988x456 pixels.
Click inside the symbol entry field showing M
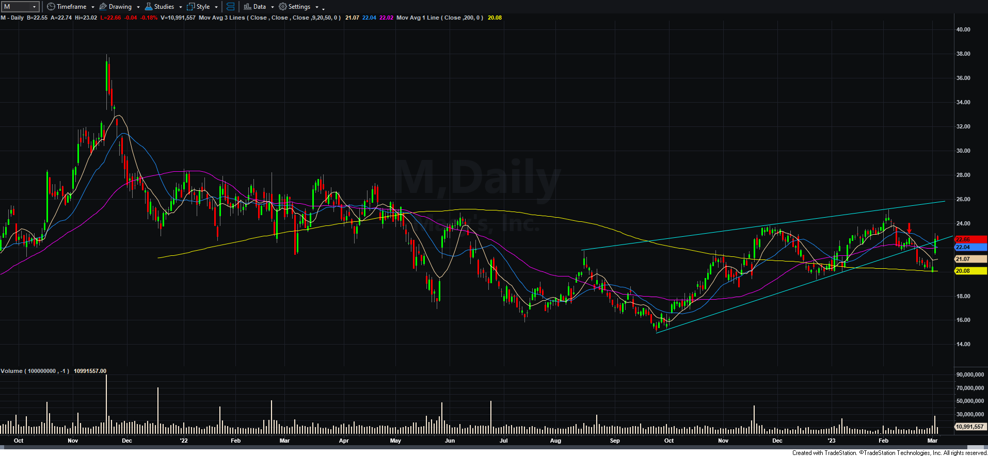click(x=15, y=7)
